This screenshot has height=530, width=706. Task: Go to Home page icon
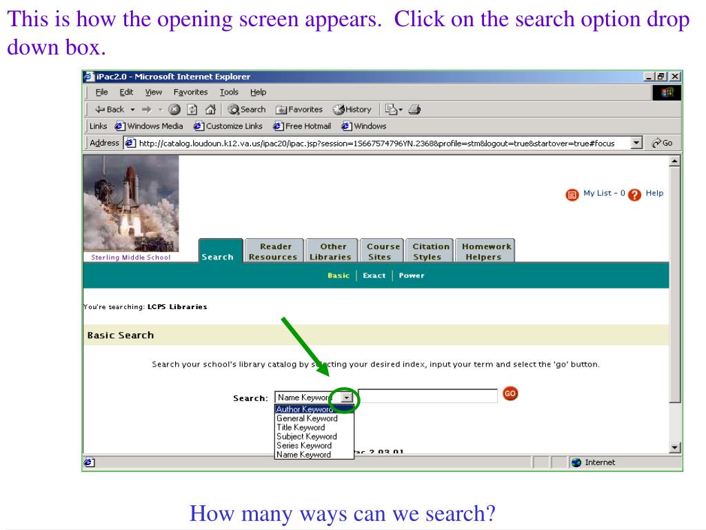pos(210,110)
